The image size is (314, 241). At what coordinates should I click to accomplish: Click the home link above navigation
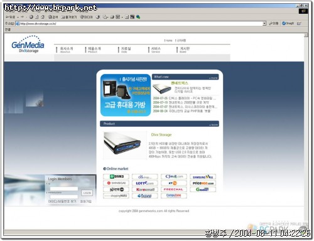point(168,40)
